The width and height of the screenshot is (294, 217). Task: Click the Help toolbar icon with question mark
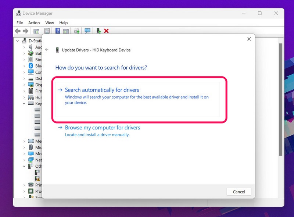point(58,31)
